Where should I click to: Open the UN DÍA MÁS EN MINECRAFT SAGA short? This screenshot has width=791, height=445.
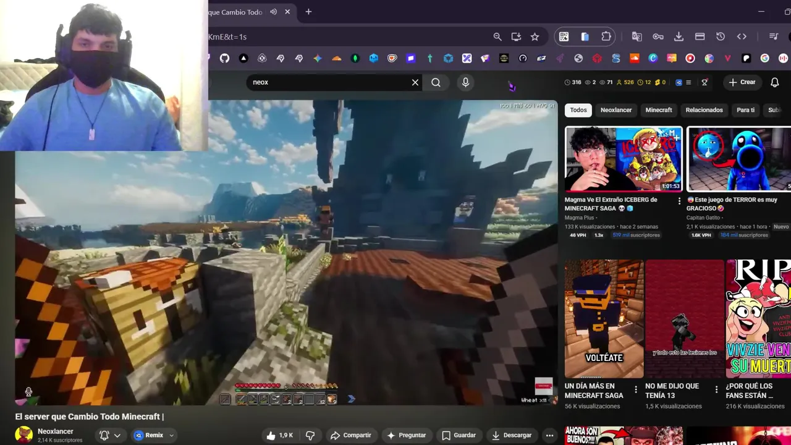[604, 318]
